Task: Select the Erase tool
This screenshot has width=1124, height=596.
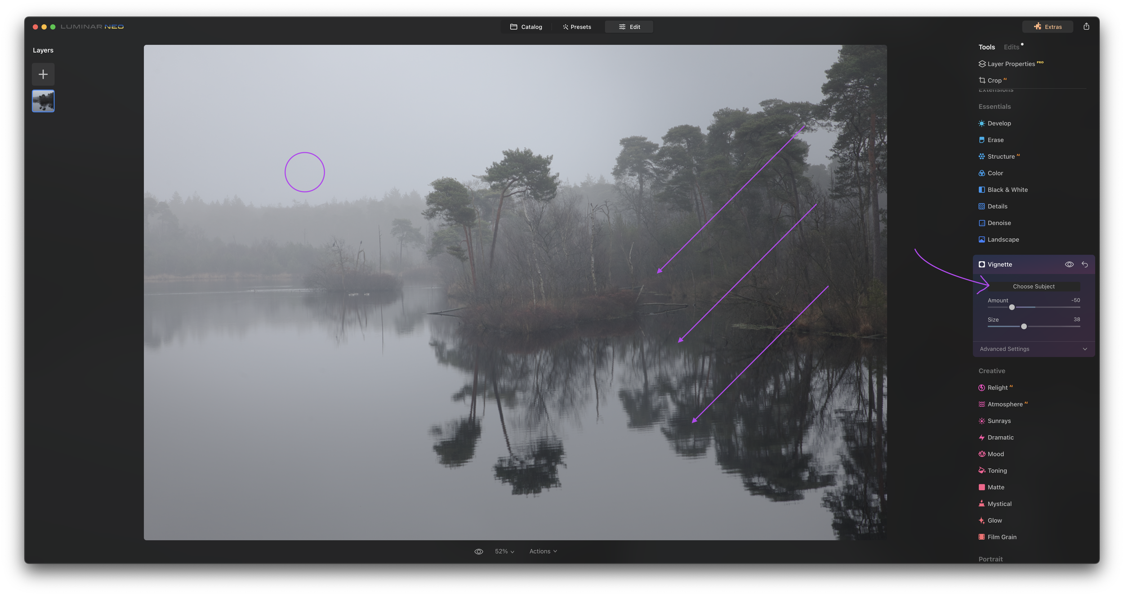Action: 995,140
